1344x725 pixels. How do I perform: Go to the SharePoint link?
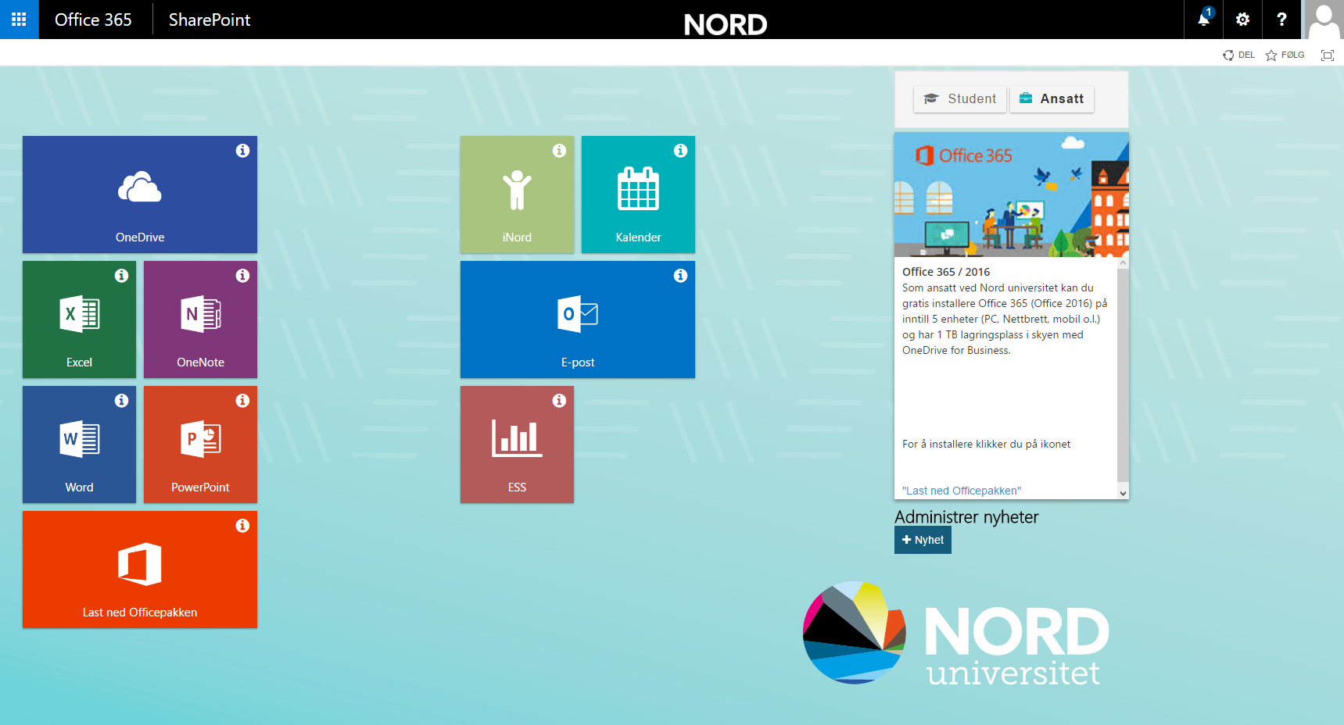(210, 20)
